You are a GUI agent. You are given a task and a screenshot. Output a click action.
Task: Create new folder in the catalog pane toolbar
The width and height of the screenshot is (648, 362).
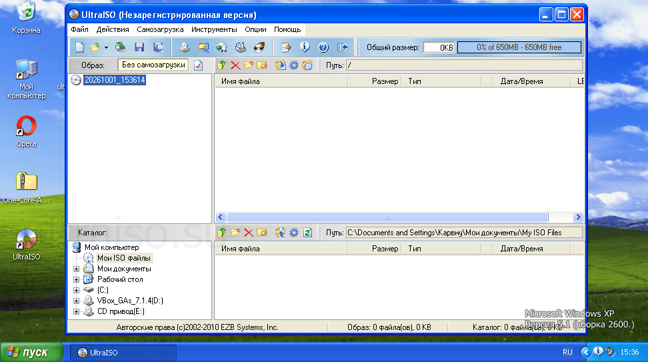235,233
